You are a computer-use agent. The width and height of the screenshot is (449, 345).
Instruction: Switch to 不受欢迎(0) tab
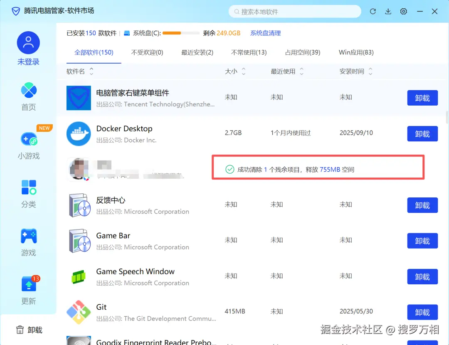[147, 52]
